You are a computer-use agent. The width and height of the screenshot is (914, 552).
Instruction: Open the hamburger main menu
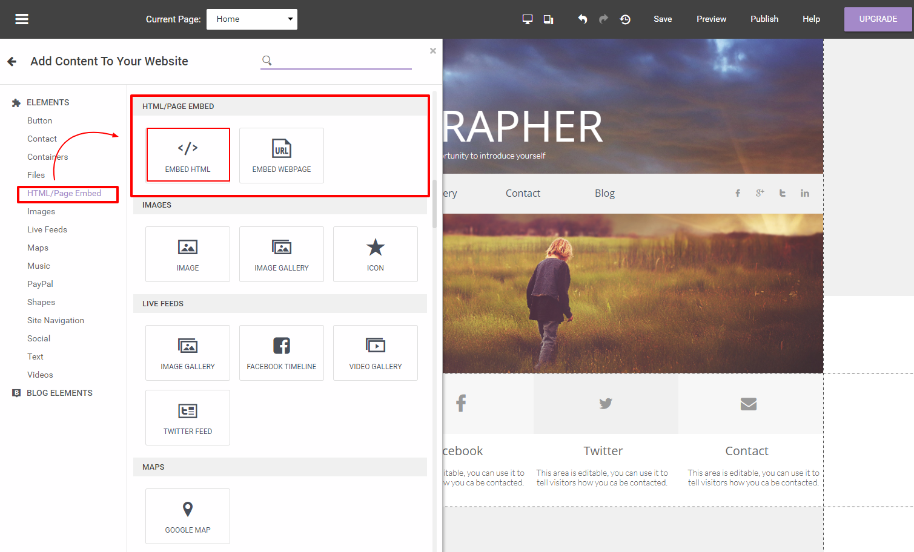click(x=22, y=19)
